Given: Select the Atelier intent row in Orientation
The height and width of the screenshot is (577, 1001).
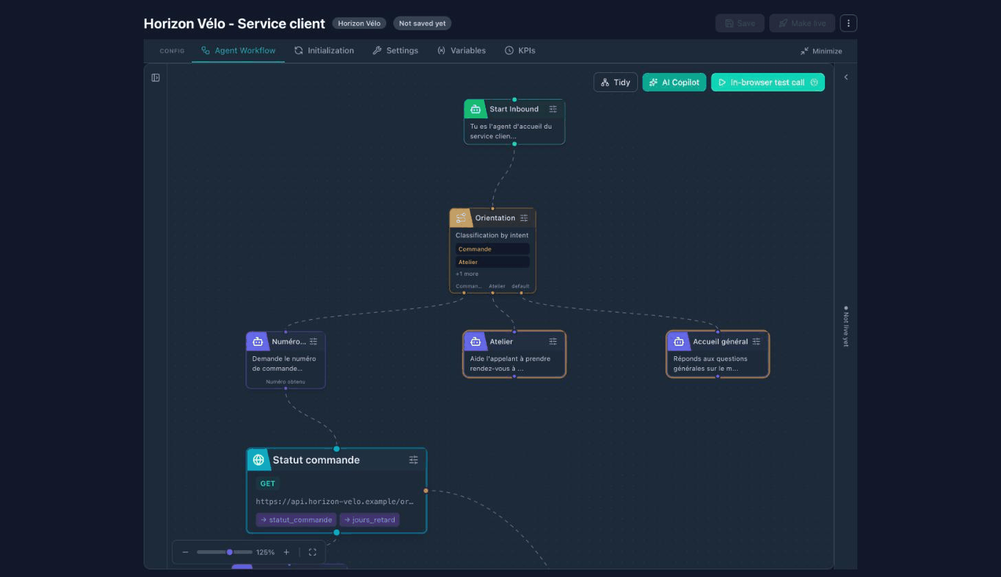Looking at the screenshot, I should click(492, 262).
